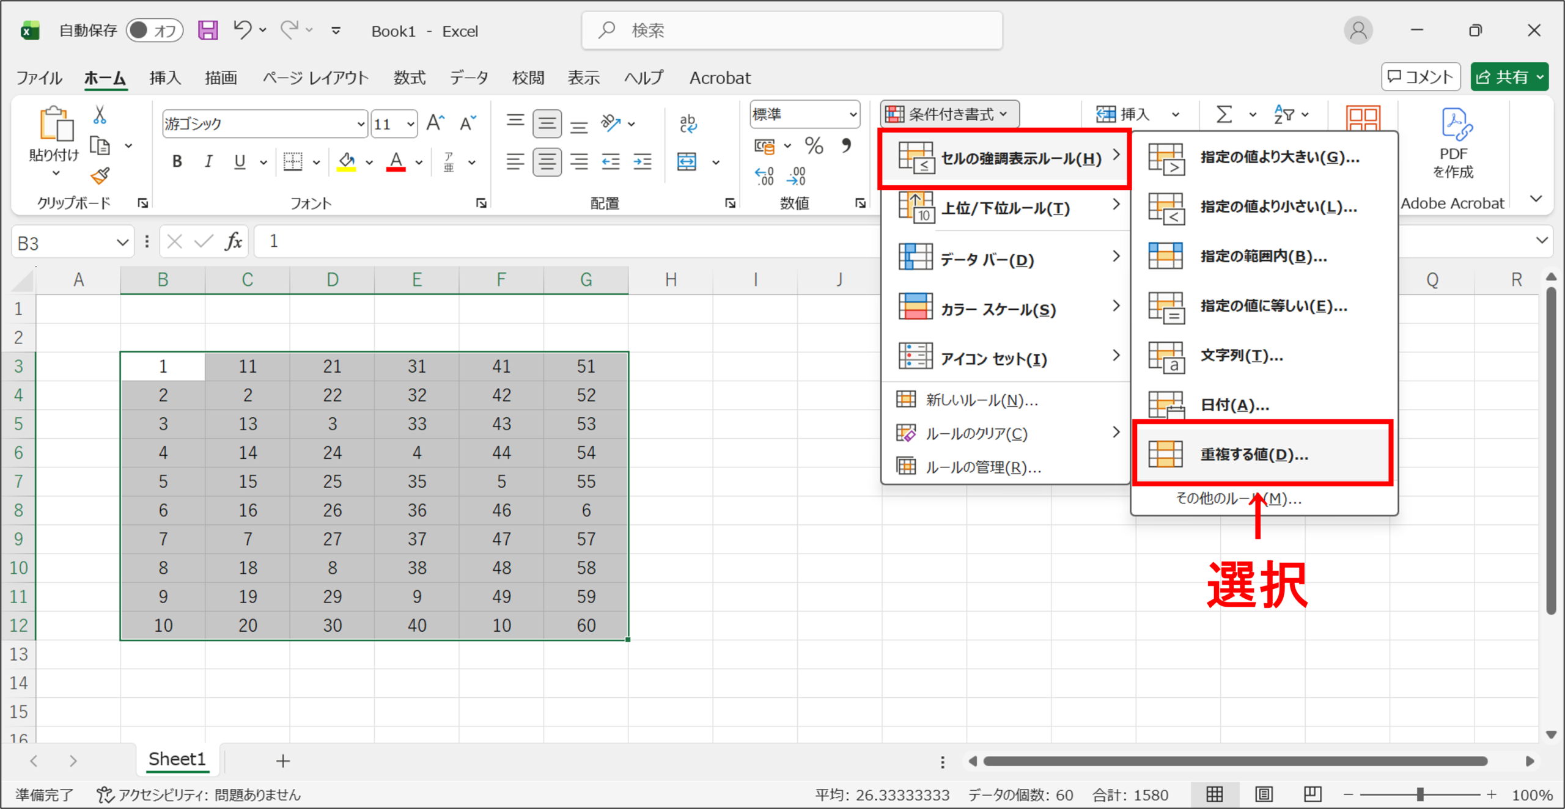The width and height of the screenshot is (1565, 809).
Task: Click the Undo arrow icon
Action: 242,29
